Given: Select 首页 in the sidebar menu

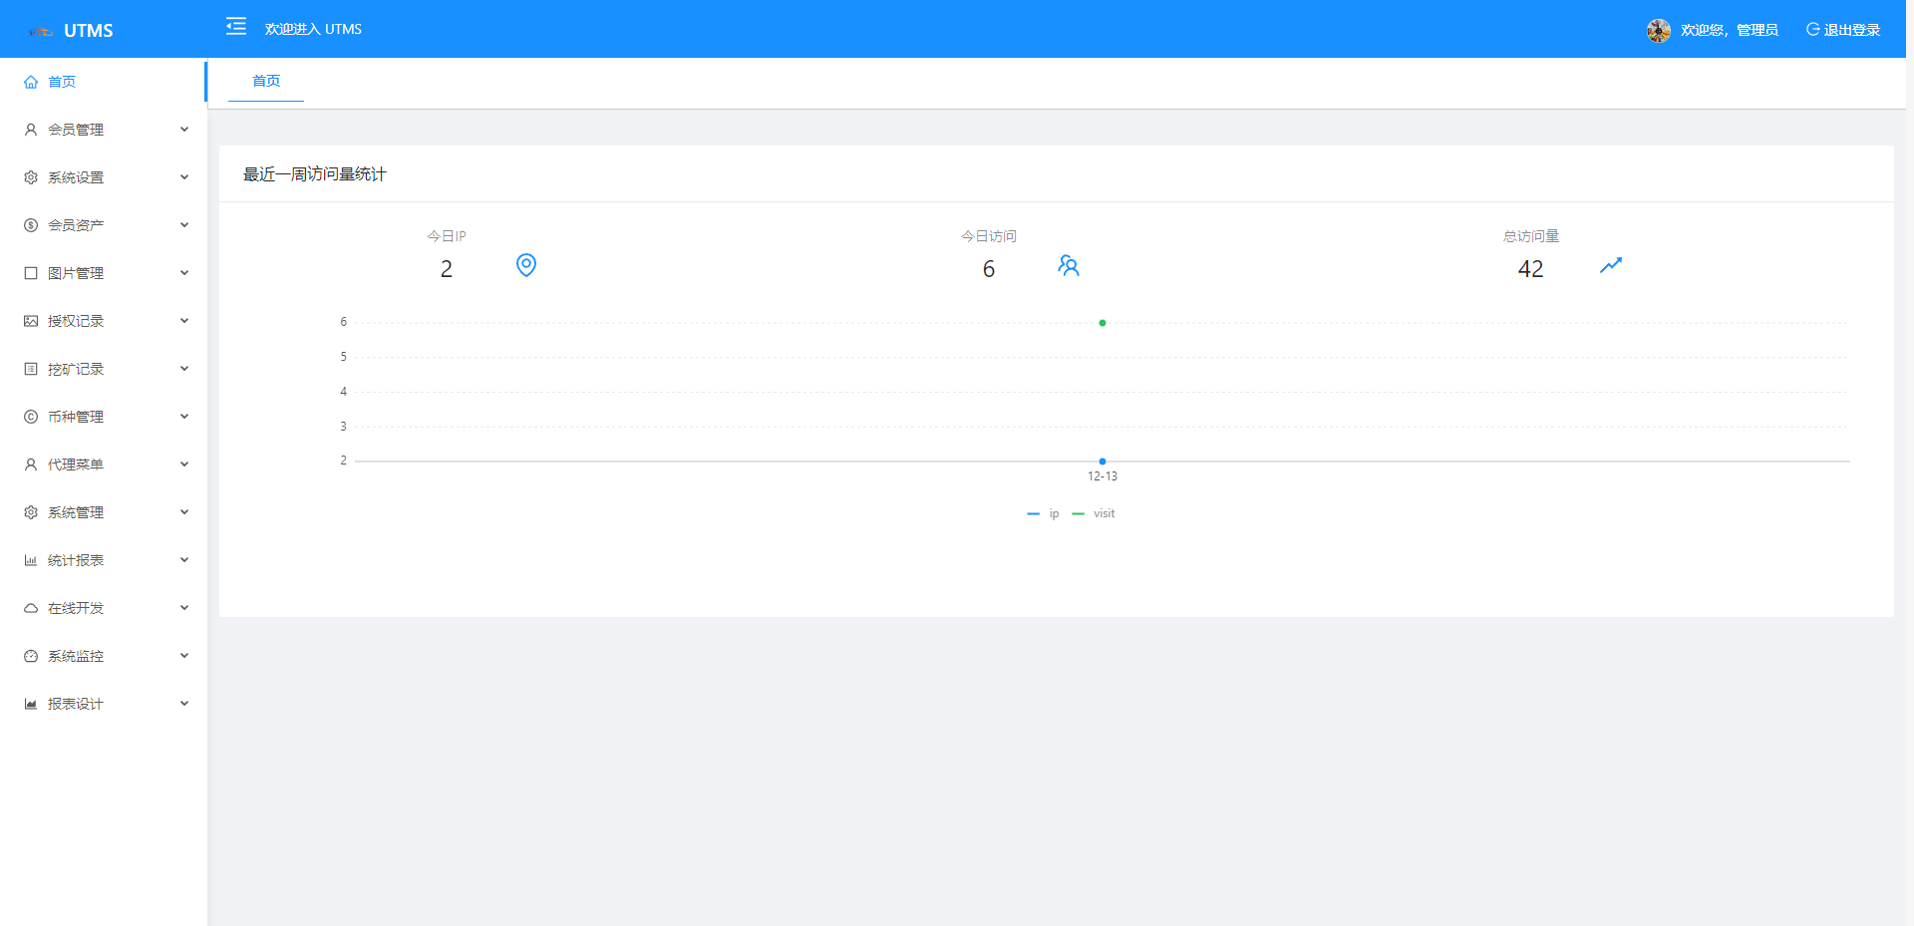Looking at the screenshot, I should 104,82.
